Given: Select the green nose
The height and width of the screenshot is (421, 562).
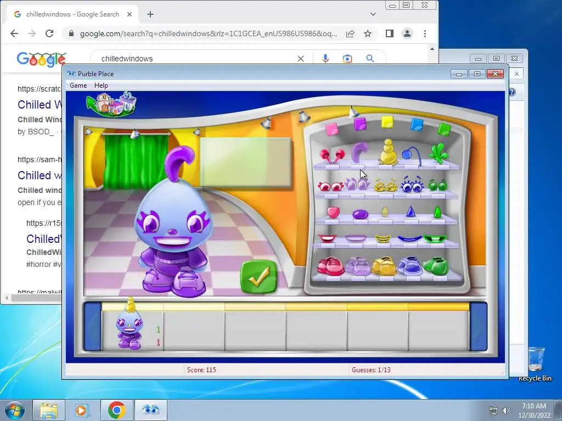Looking at the screenshot, I should point(437,212).
